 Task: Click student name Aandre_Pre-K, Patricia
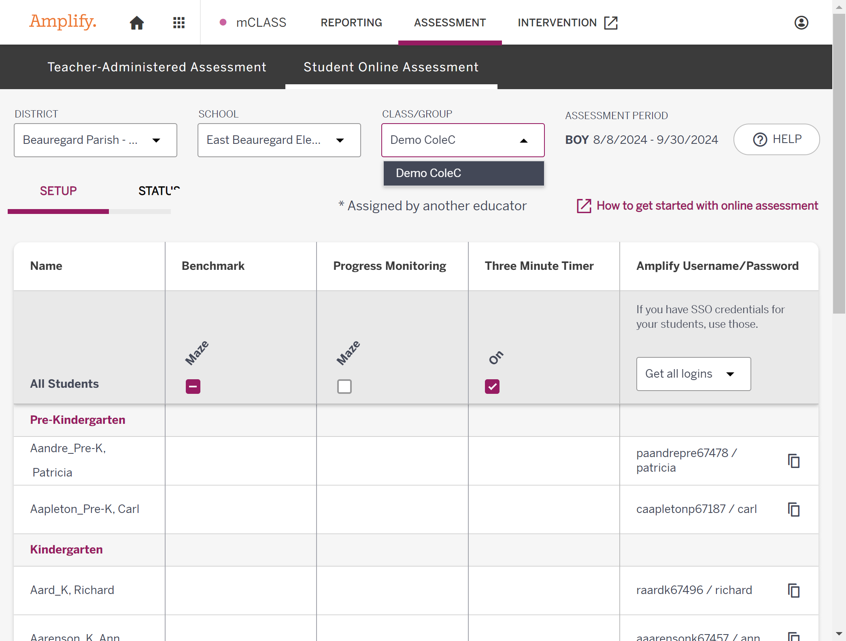coord(68,460)
